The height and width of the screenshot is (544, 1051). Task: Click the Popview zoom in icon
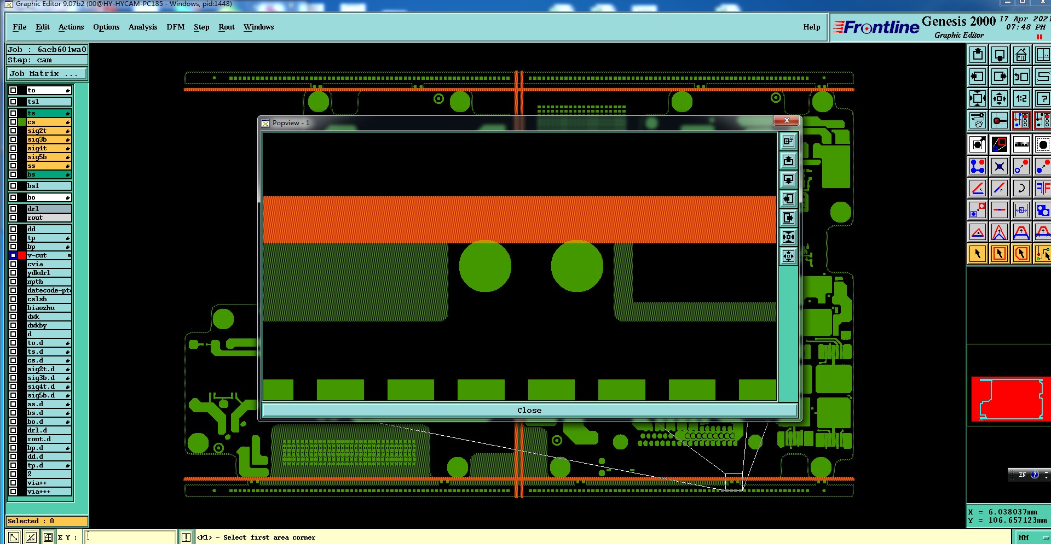click(788, 237)
